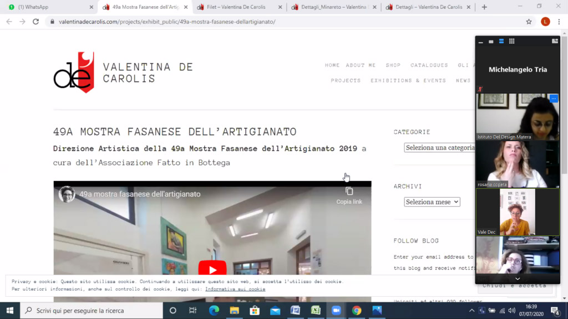
Task: Open the NEWS menu item
Action: pyautogui.click(x=463, y=80)
